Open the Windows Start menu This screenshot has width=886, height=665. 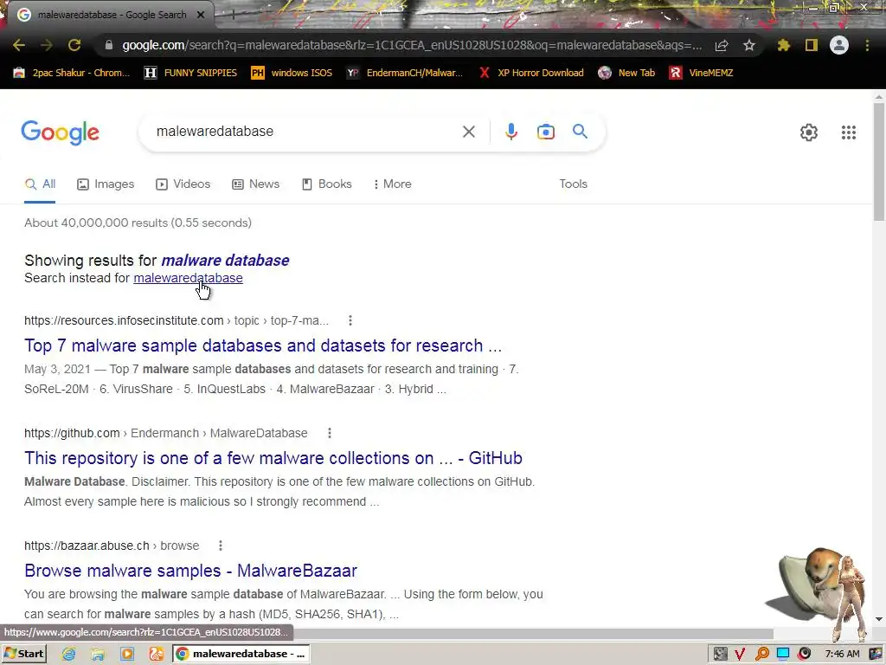coord(23,654)
